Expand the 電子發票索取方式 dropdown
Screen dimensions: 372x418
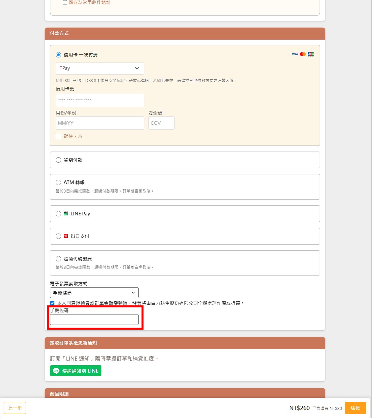click(x=94, y=293)
